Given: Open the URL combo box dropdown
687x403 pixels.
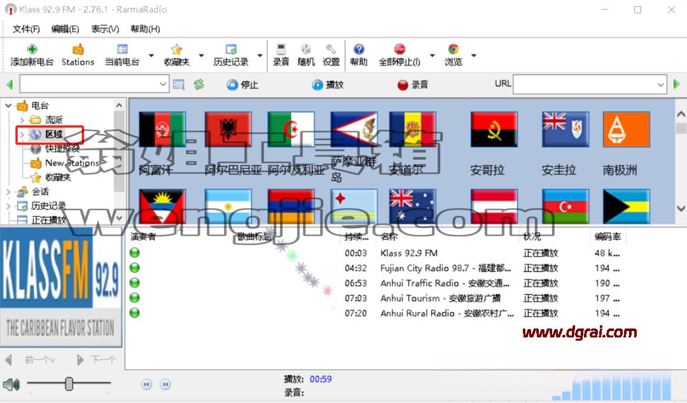Looking at the screenshot, I should coord(660,85).
